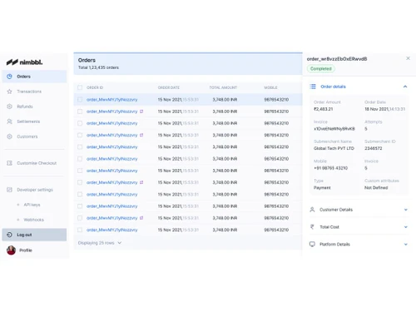The width and height of the screenshot is (416, 312).
Task: Expand the Platform Details chevron
Action: pyautogui.click(x=406, y=245)
